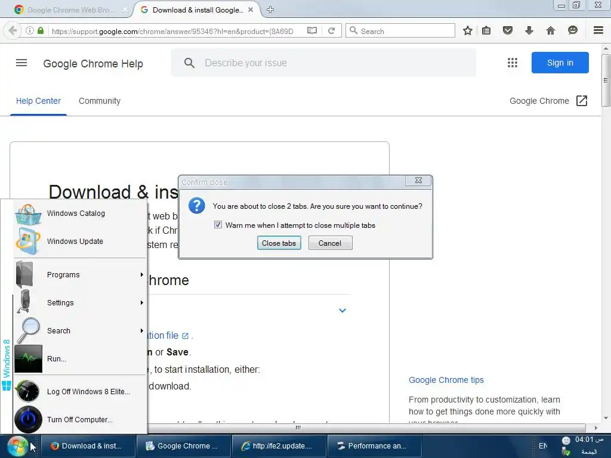Bookmark this page with the star icon
The image size is (611, 458).
point(468,30)
